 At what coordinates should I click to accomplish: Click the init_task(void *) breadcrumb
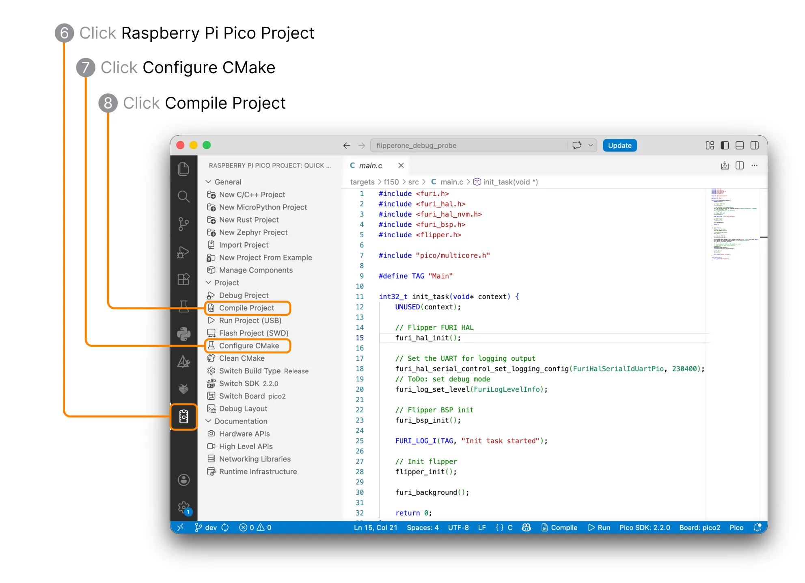point(506,182)
